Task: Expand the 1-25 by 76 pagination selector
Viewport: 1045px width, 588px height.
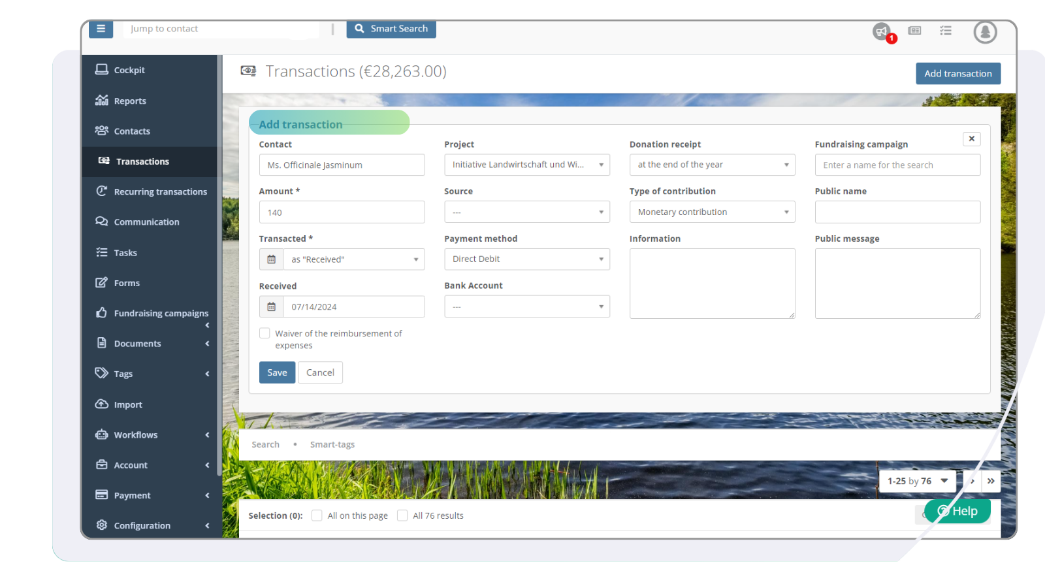Action: [917, 481]
